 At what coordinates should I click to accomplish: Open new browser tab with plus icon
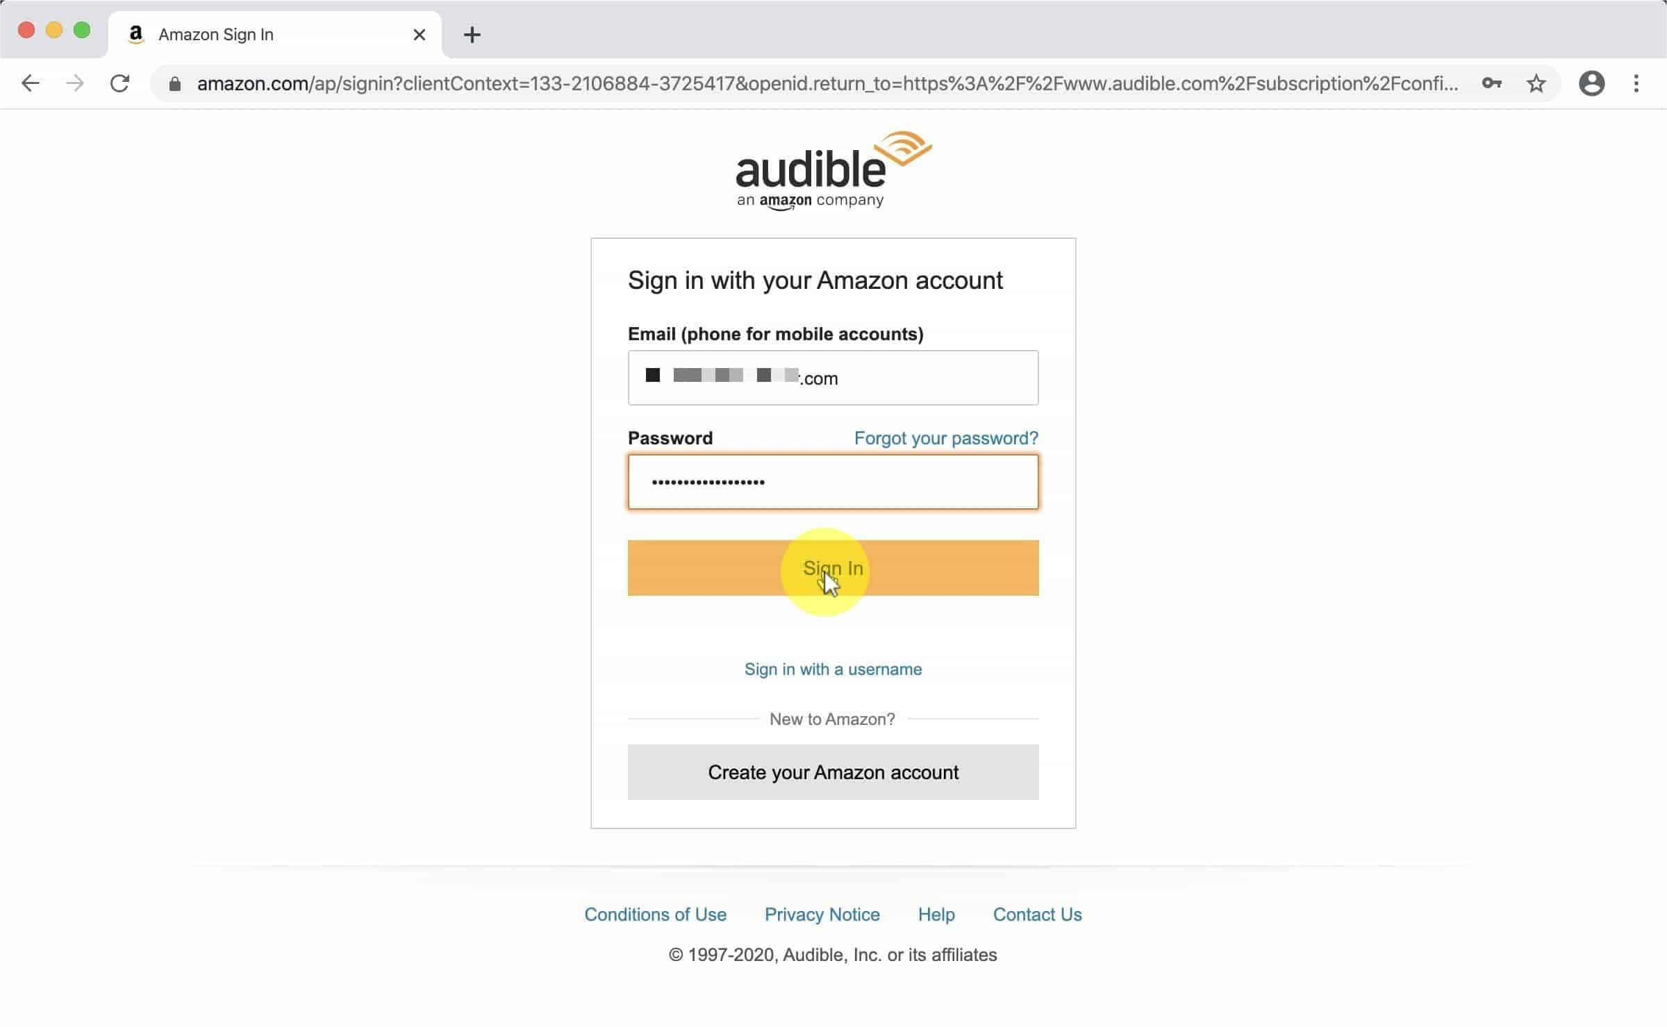coord(473,35)
